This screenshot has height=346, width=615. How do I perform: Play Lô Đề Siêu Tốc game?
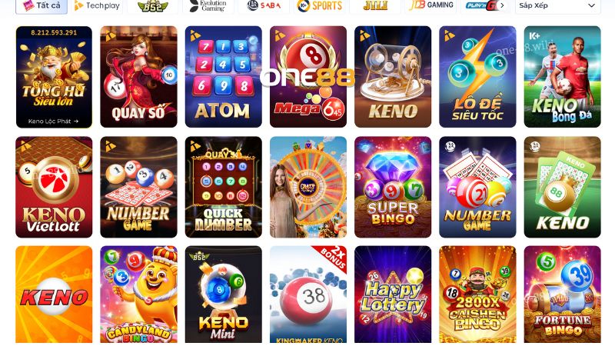tap(477, 77)
